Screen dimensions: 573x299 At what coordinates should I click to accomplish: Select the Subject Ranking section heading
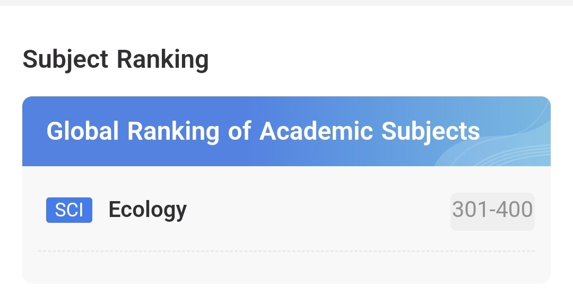[x=116, y=59]
